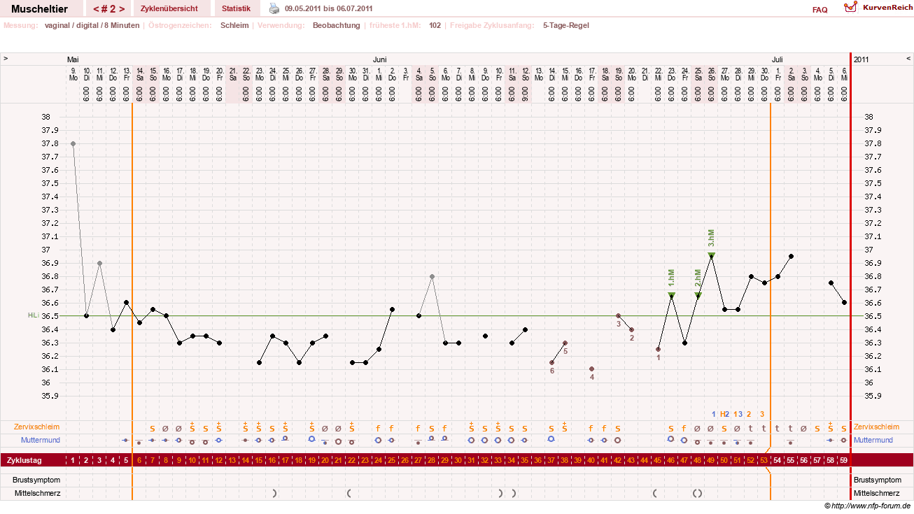Screen dimensions: 914x514
Task: Click the H2 mucus peak label above day 50
Action: pyautogui.click(x=724, y=414)
